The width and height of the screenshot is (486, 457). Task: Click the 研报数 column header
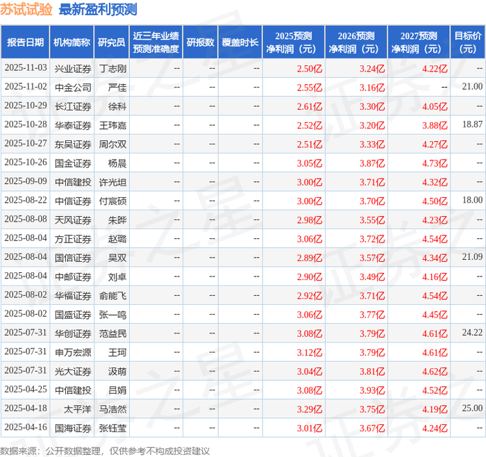click(x=201, y=42)
